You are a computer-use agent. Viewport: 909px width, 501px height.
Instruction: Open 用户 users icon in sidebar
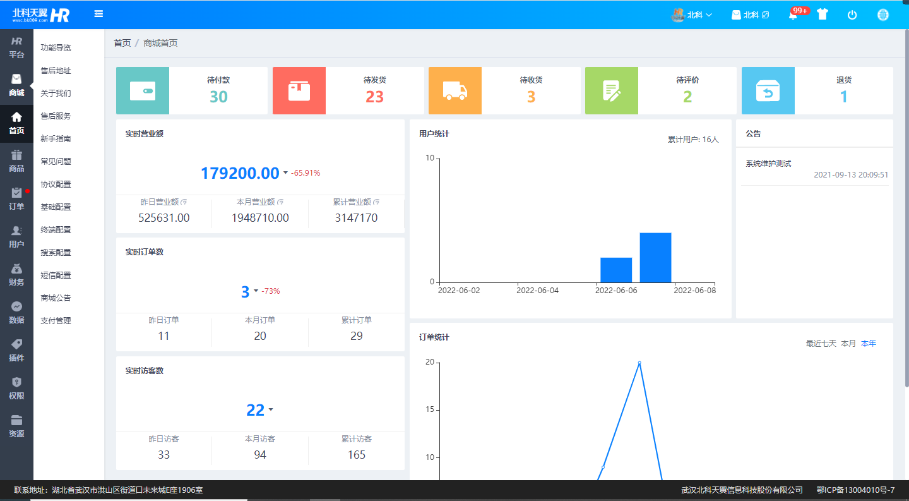point(16,238)
